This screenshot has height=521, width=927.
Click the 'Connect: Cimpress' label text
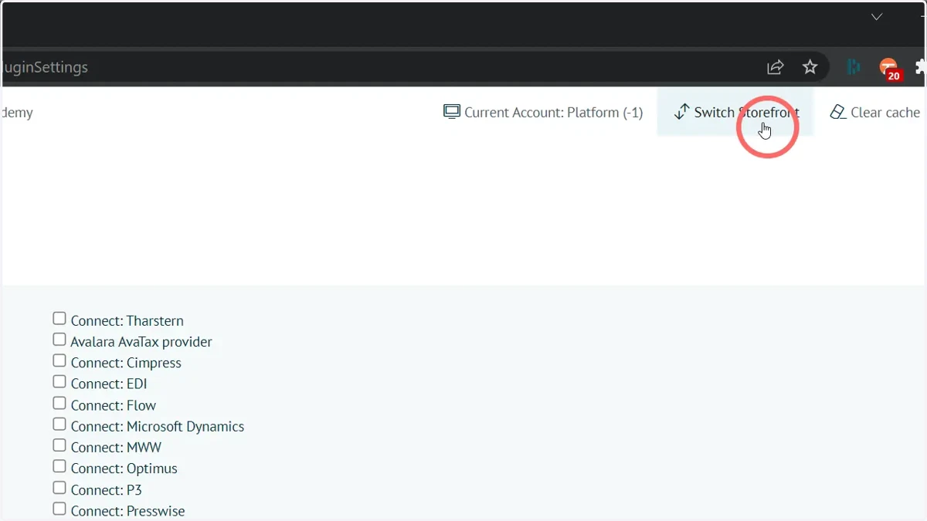[126, 363]
